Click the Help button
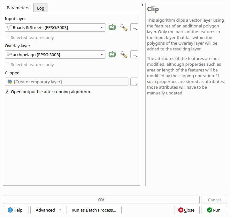230x217 pixels. [x=16, y=210]
